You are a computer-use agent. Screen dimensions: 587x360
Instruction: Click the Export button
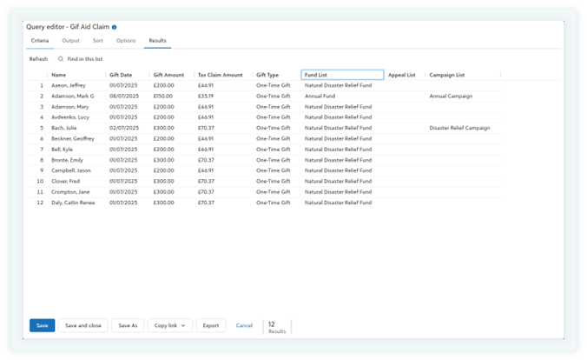pos(211,325)
